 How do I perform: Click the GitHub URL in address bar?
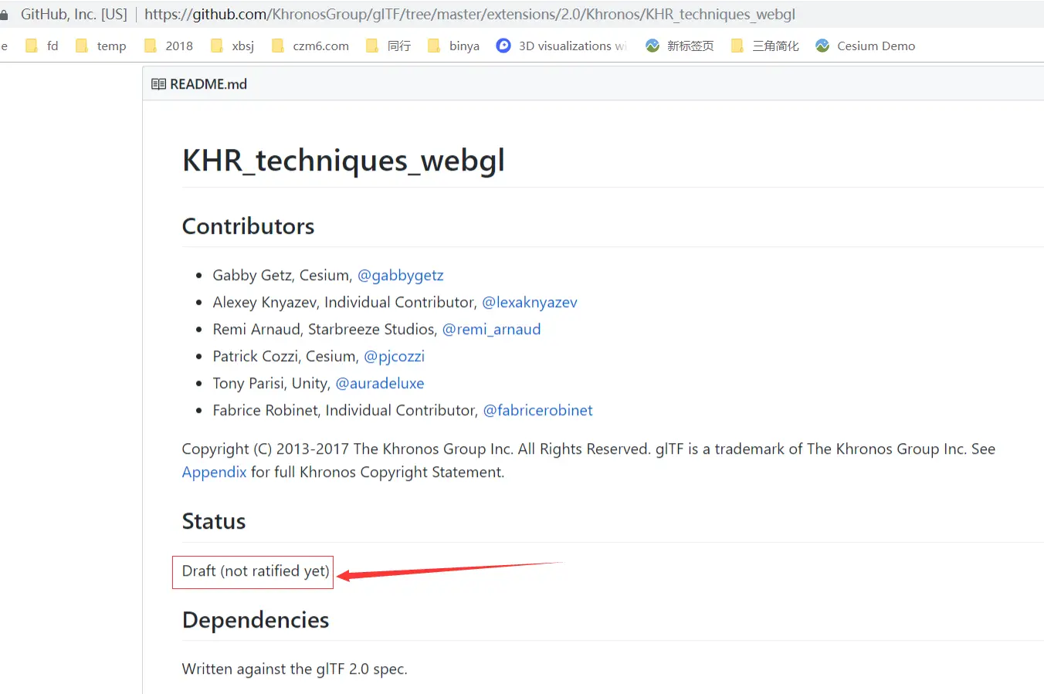[x=469, y=15]
